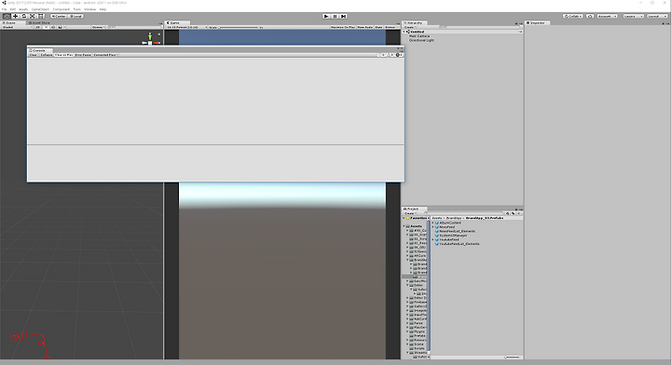Open the File menu

coord(5,9)
